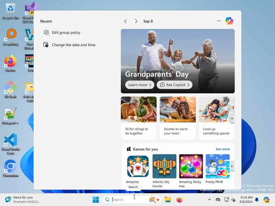Click the search highlight flowers icon
Viewport: 275px width, 206px height.
[x=154, y=200]
